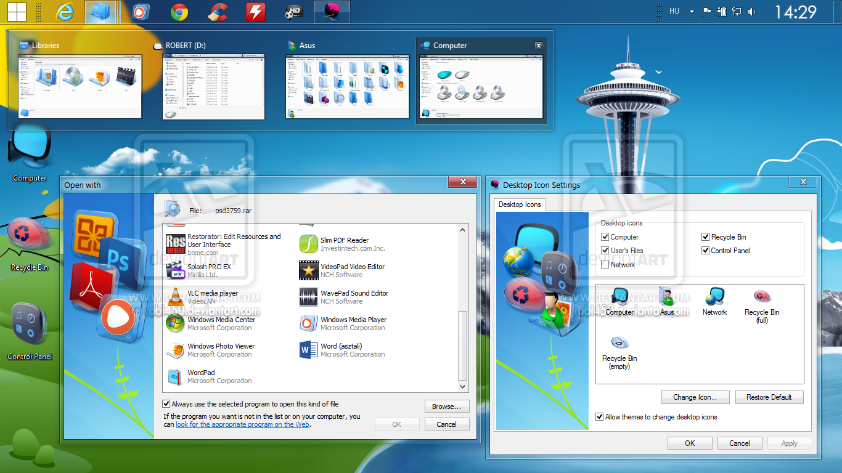Click the HU language indicator
Screen dimensions: 842x473
[x=674, y=11]
